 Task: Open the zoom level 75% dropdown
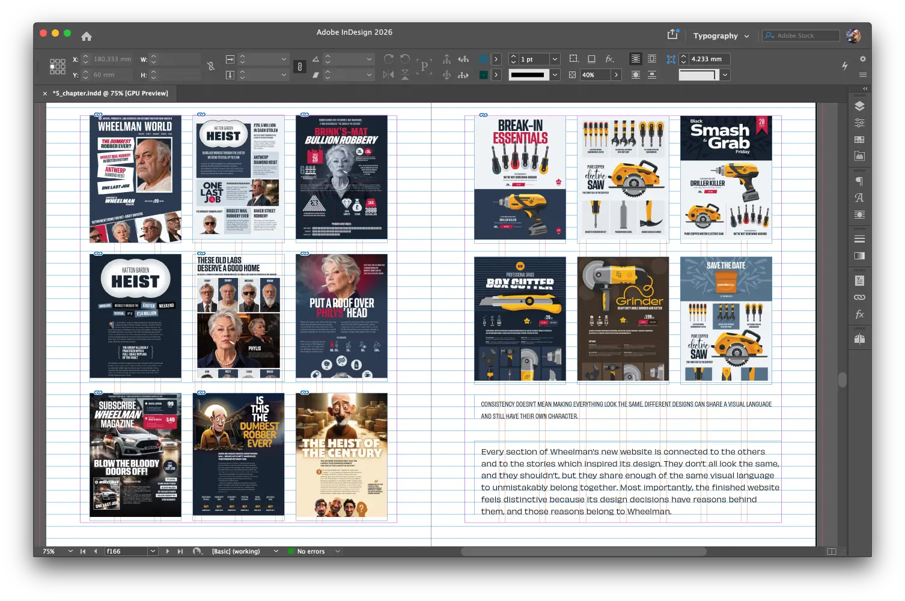[70, 551]
